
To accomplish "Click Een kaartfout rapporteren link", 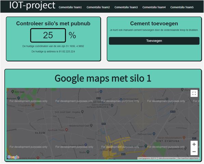I will 188,158.
